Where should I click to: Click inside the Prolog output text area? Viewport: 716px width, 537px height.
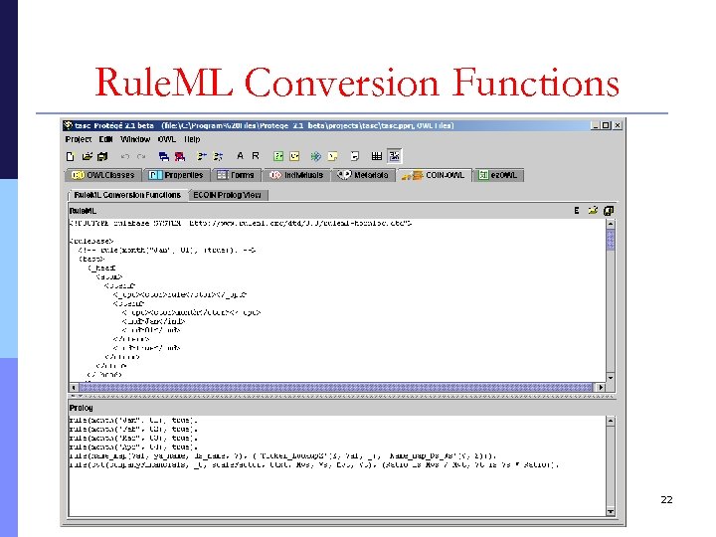tap(337, 465)
